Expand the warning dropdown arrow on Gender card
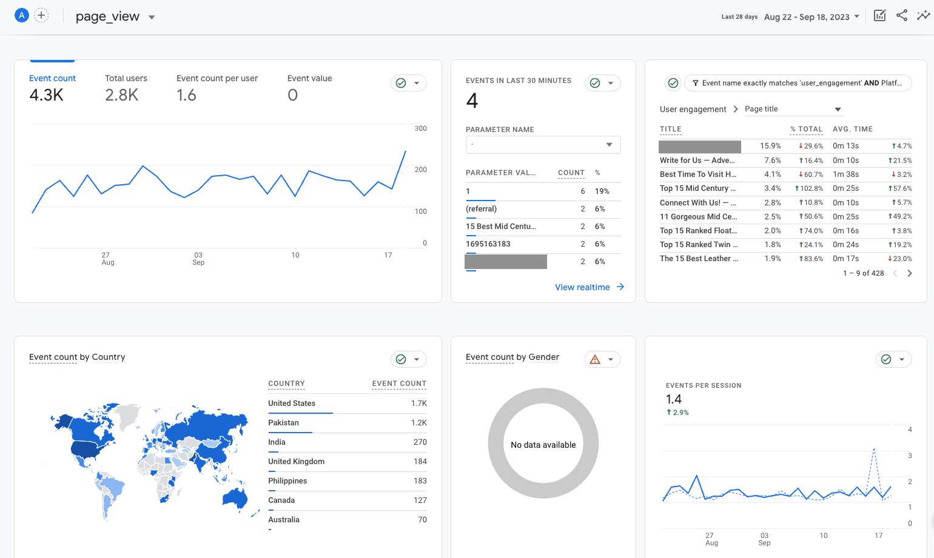Image resolution: width=934 pixels, height=558 pixels. [611, 359]
